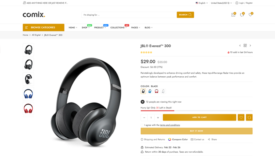Select the blue headphone color option
This screenshot has height=159, width=275.
click(x=150, y=91)
